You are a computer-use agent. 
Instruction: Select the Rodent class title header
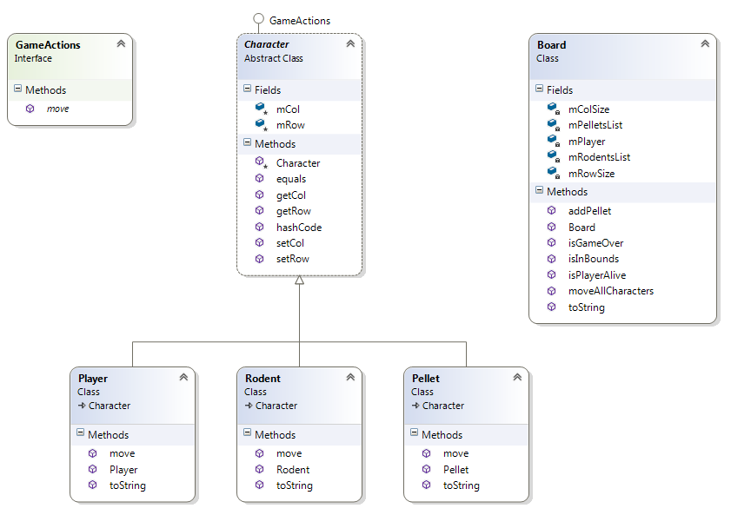261,378
